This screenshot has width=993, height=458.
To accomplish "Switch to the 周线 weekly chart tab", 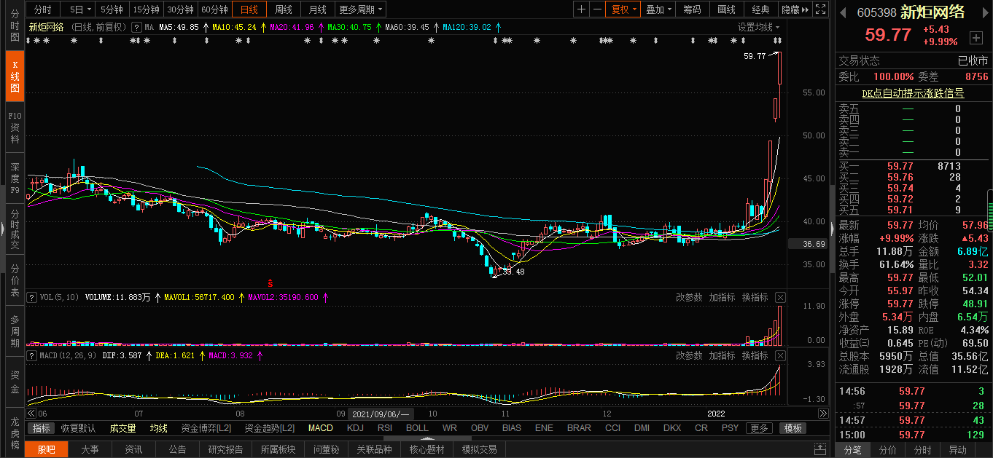I will point(284,9).
